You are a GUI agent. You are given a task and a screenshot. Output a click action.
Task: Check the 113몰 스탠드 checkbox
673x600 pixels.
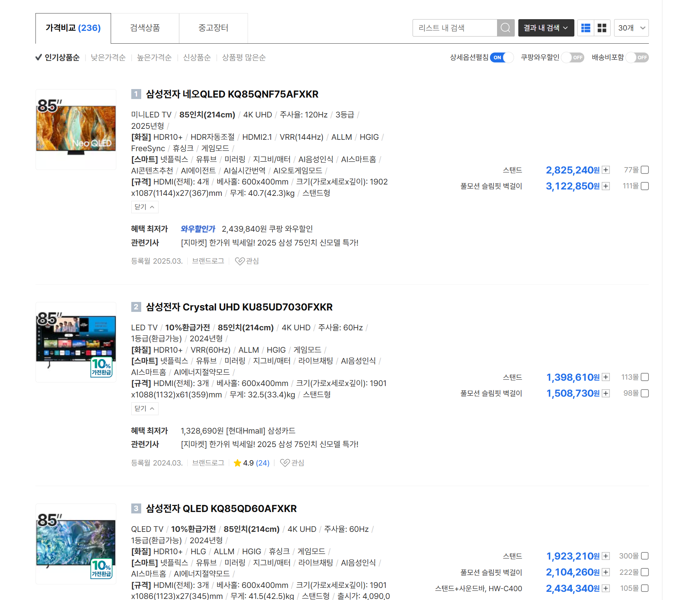tap(645, 377)
